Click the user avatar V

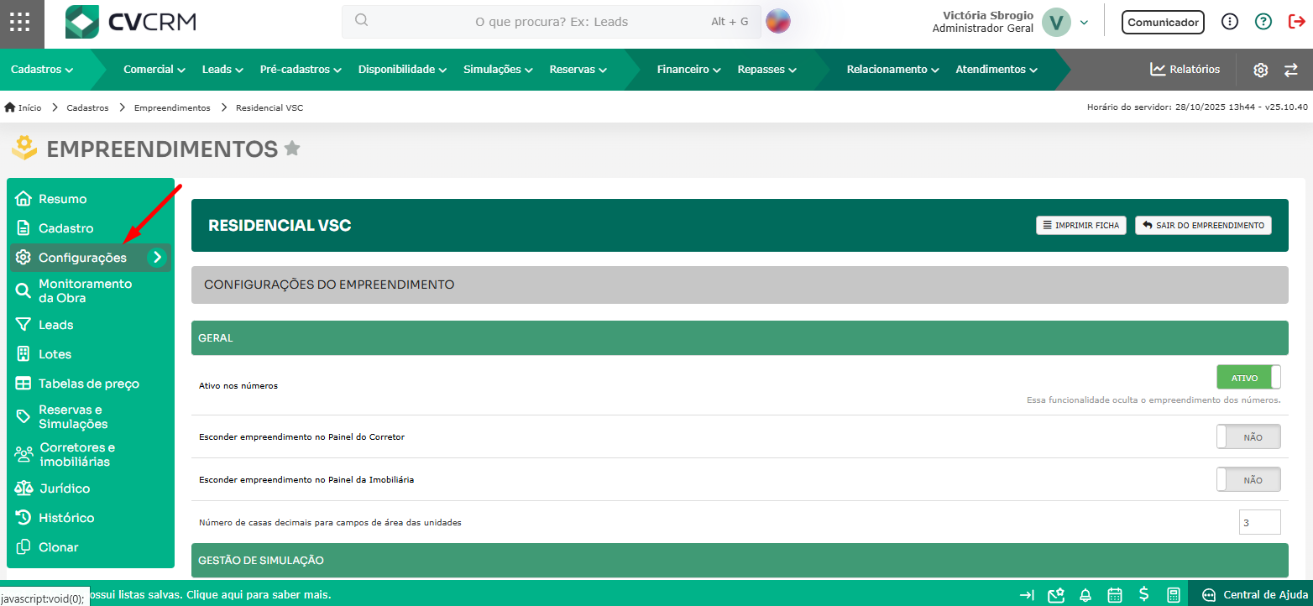point(1056,23)
